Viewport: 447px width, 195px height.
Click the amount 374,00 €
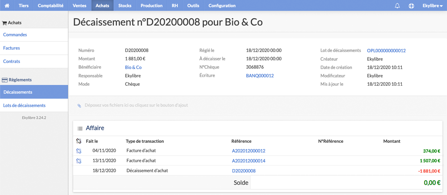point(431,151)
